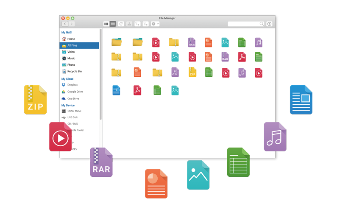Select the blue document file in the grid
The width and height of the screenshot is (337, 212).
click(x=116, y=90)
